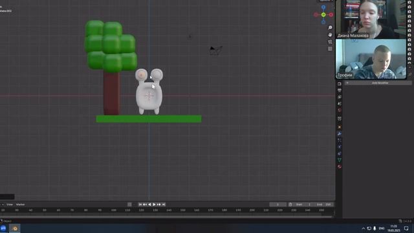Screen dimensions: 414x233
Task: Click the hand pan view icon
Action: 330,34
